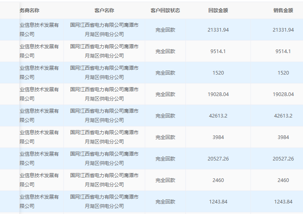The image size is (303, 214).
Task: Click 完全回款 status in the 1243.84 row
Action: [x=165, y=202]
